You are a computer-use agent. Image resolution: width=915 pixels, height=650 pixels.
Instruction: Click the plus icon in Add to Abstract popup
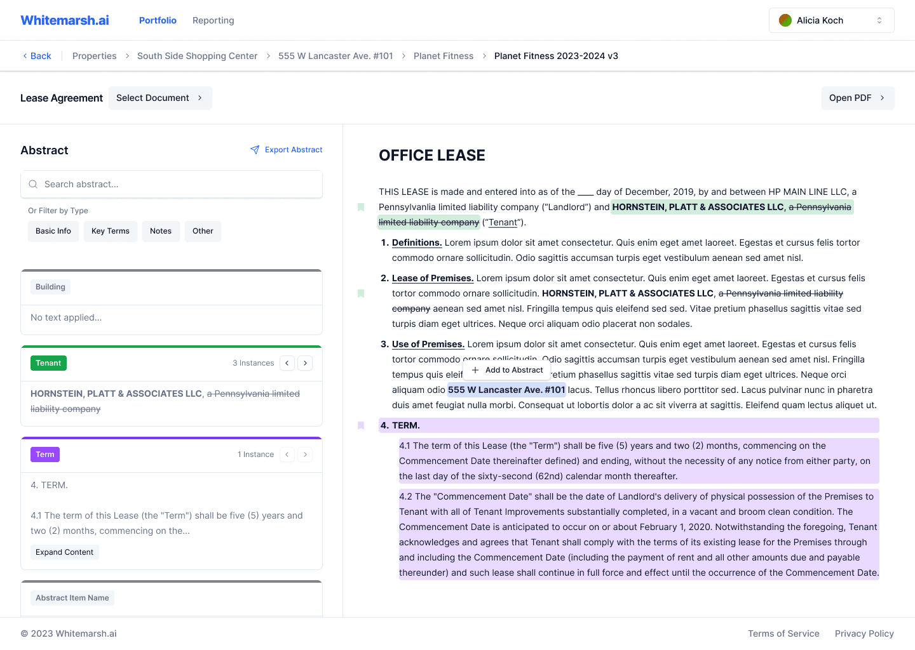tap(475, 370)
